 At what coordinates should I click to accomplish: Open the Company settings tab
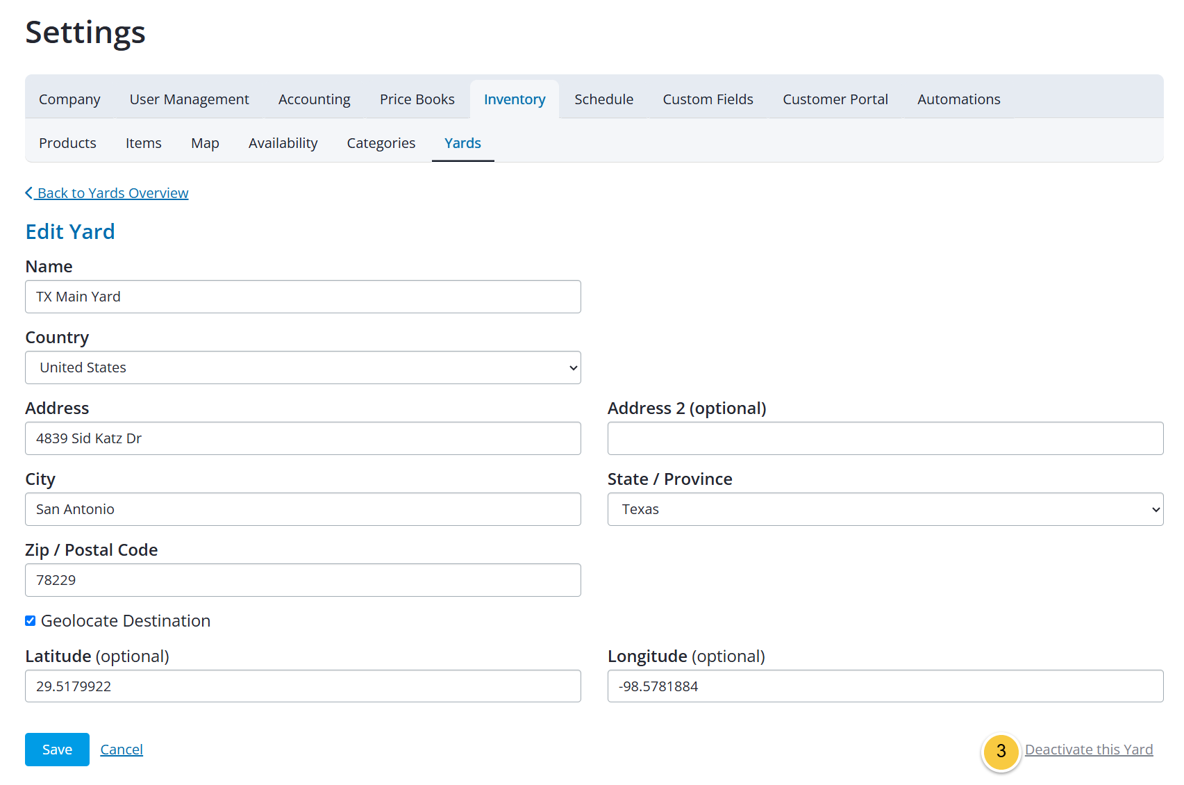pyautogui.click(x=69, y=99)
